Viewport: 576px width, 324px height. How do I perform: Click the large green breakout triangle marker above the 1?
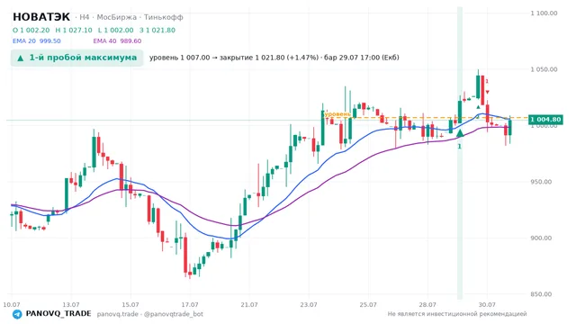460,133
